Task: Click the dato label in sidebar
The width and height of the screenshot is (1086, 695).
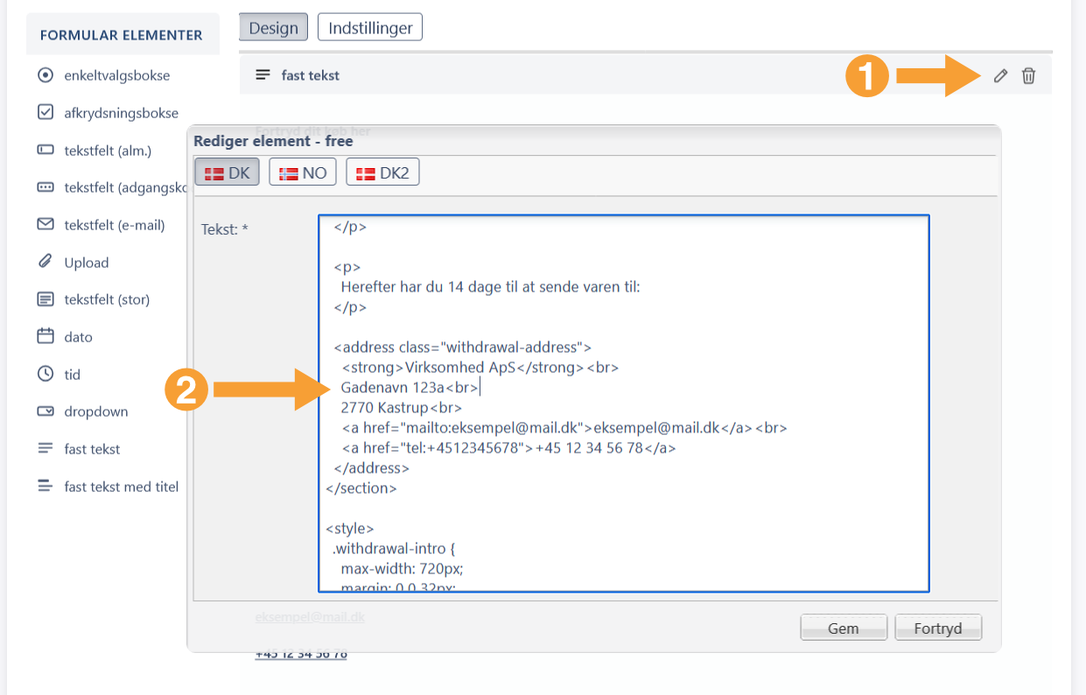Action: coord(78,337)
